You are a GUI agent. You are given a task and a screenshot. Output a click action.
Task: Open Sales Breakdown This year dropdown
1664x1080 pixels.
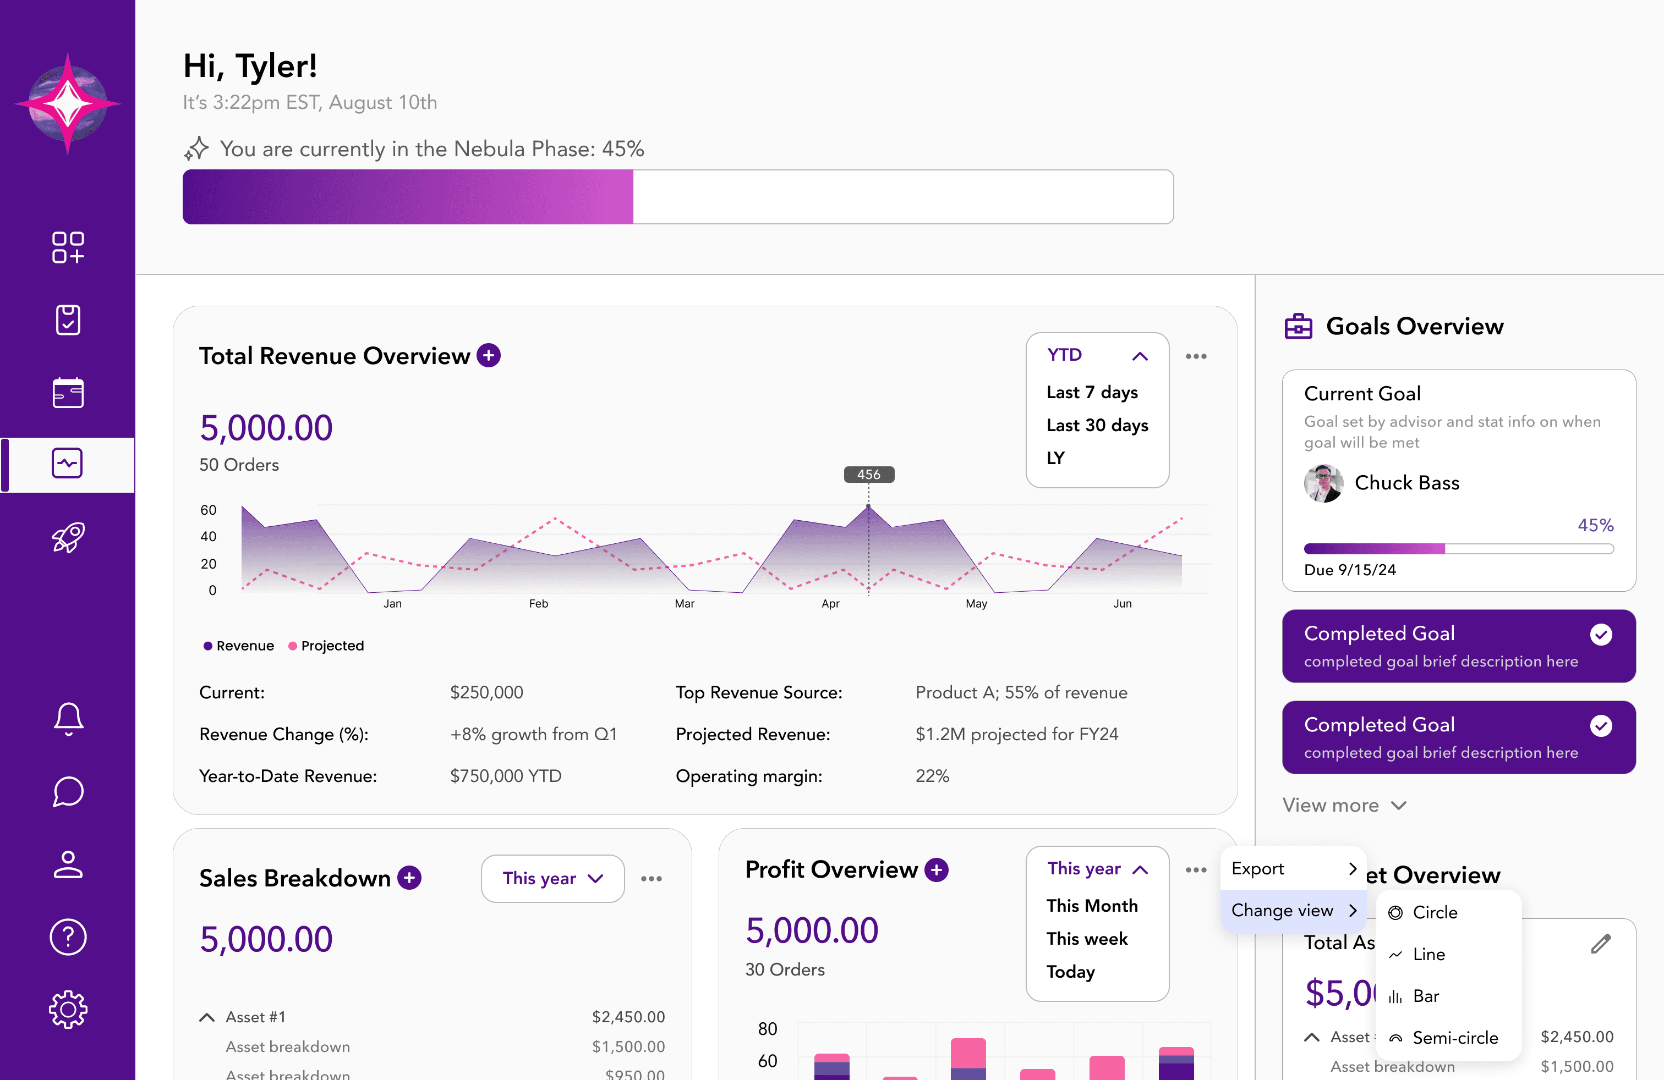(552, 878)
